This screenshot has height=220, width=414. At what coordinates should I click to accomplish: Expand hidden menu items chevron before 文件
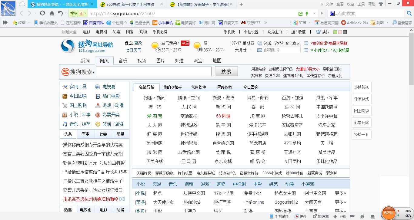tap(322, 4)
